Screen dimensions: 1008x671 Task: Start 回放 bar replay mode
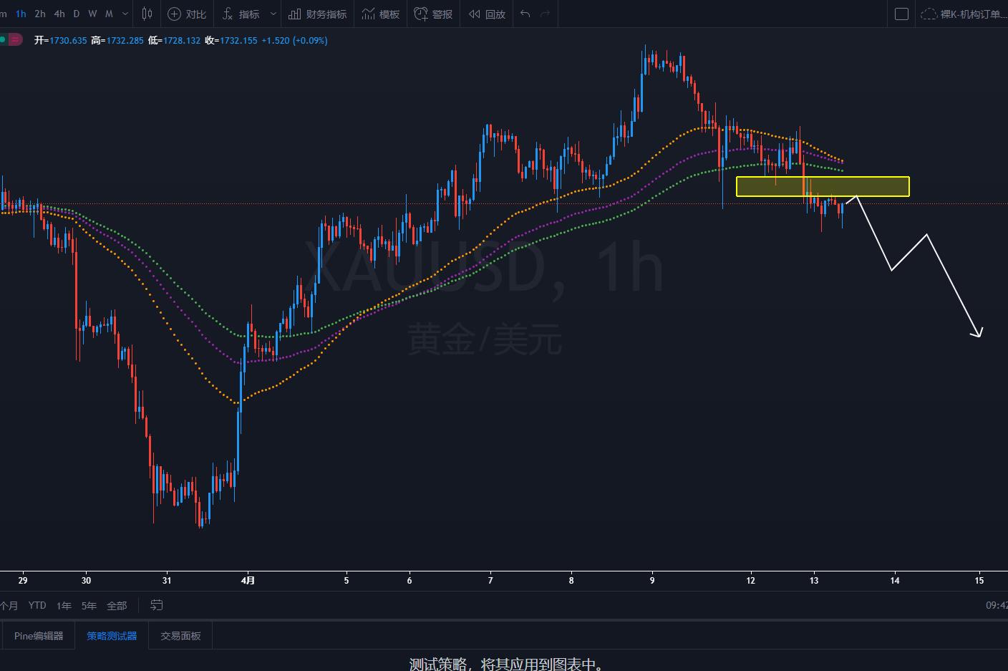coord(488,14)
